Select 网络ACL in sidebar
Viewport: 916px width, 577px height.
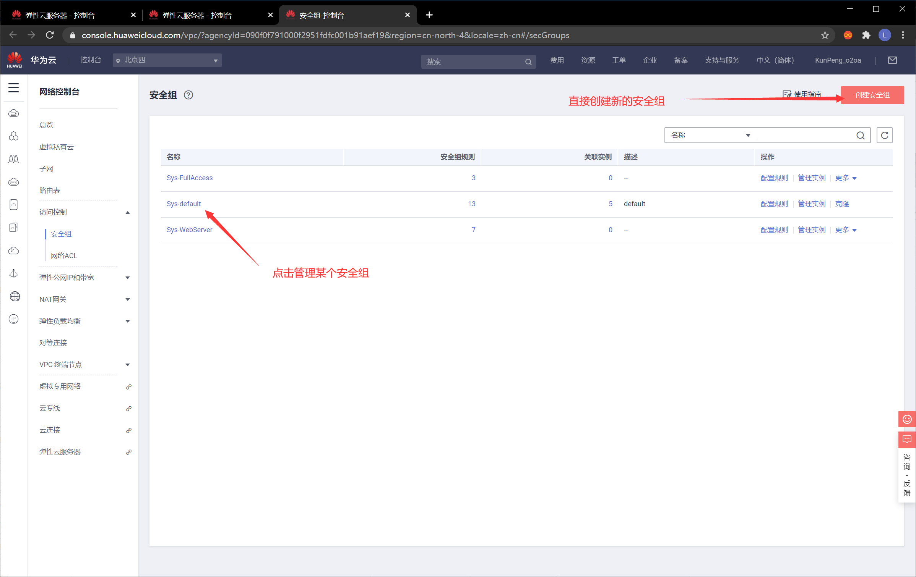coord(64,256)
